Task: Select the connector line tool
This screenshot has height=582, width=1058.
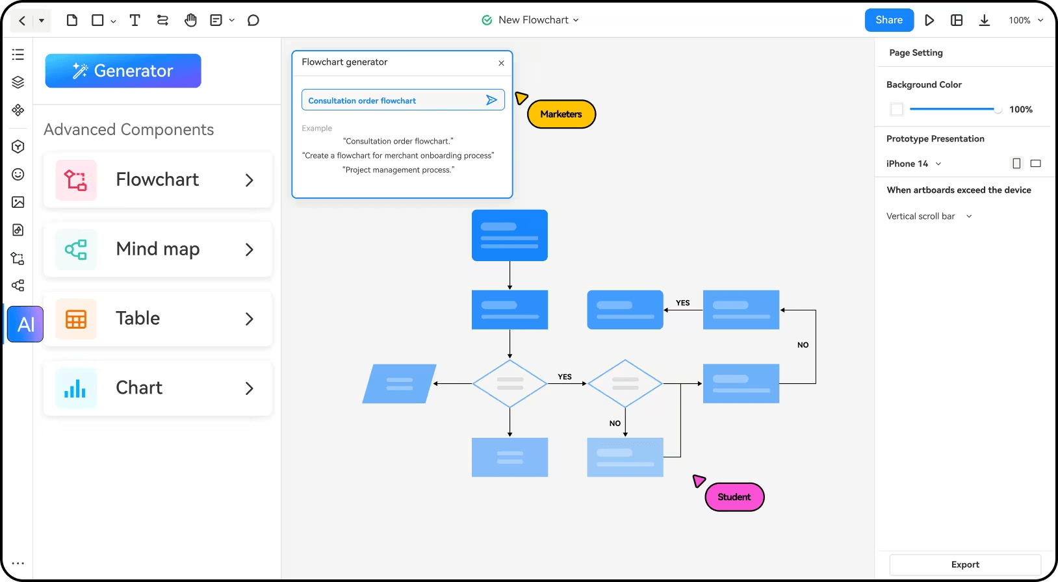Action: (x=162, y=20)
